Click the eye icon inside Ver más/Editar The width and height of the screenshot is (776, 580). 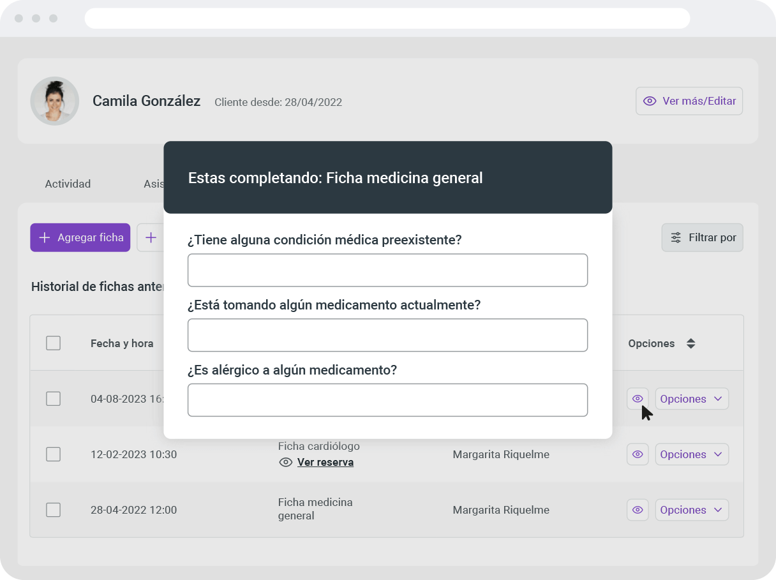point(649,101)
